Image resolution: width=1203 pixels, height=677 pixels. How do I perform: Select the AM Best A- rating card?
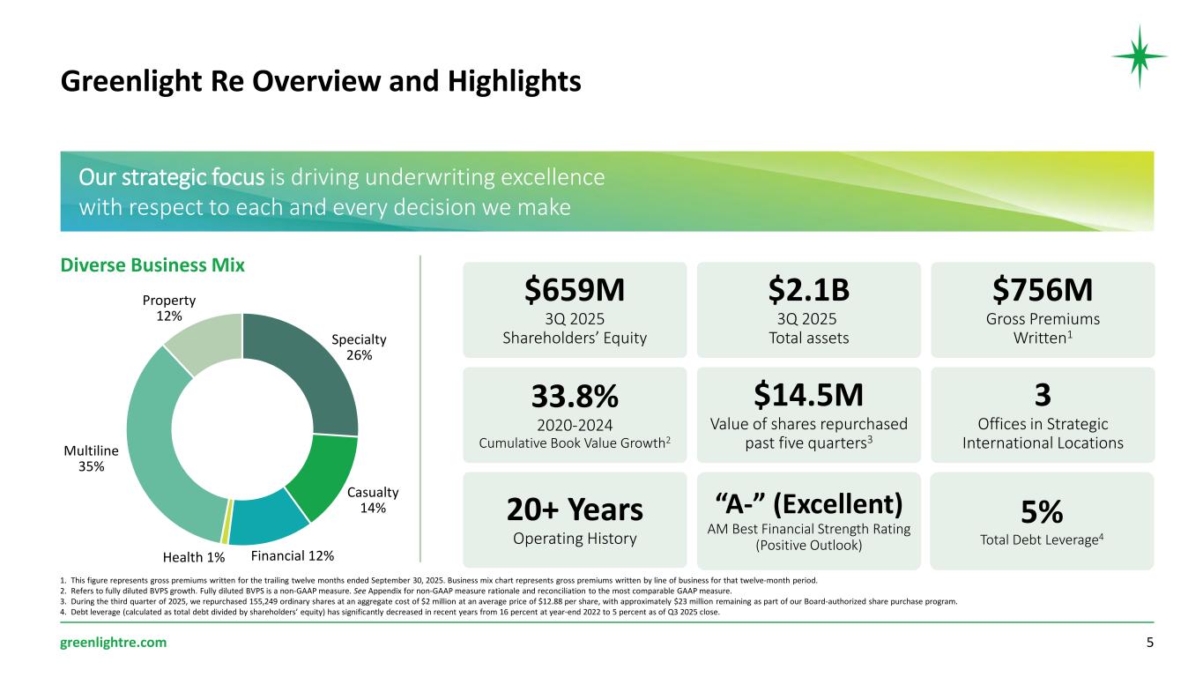click(x=808, y=520)
